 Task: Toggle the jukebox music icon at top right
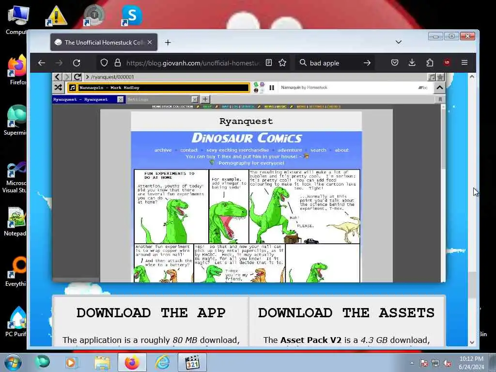(x=432, y=77)
